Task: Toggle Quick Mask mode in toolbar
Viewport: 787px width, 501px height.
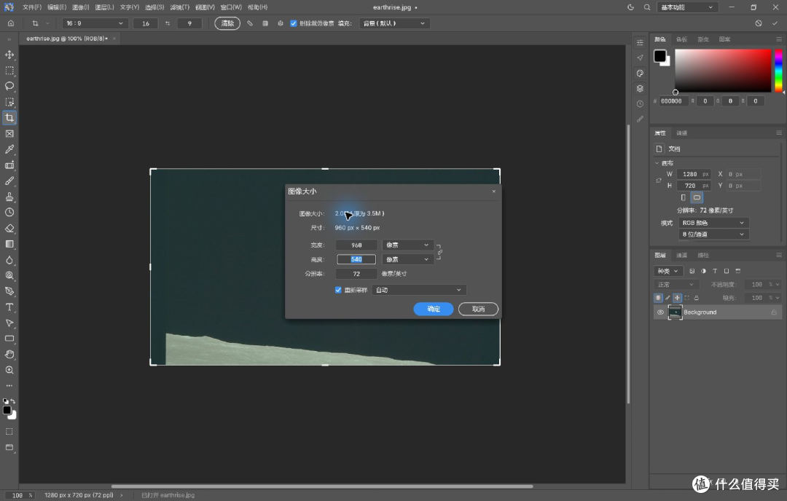Action: pos(9,432)
